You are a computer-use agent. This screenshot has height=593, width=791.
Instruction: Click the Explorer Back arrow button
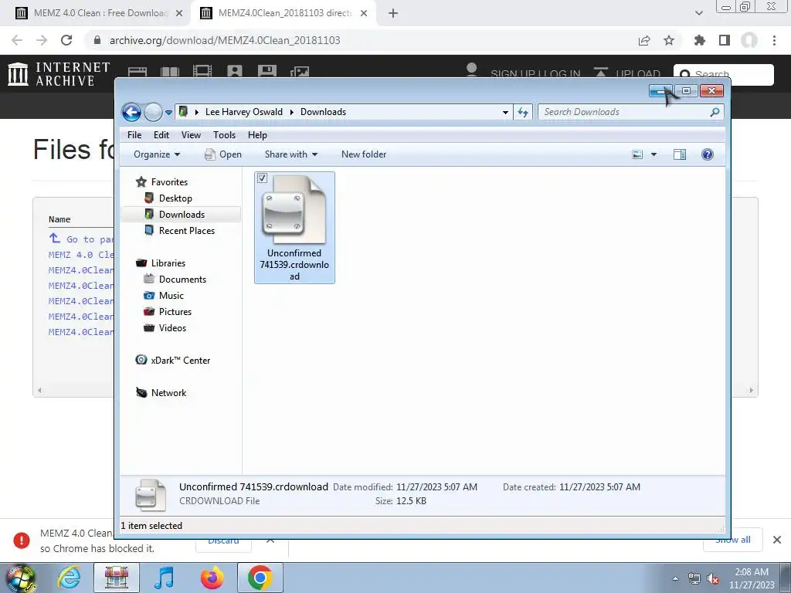pyautogui.click(x=131, y=112)
